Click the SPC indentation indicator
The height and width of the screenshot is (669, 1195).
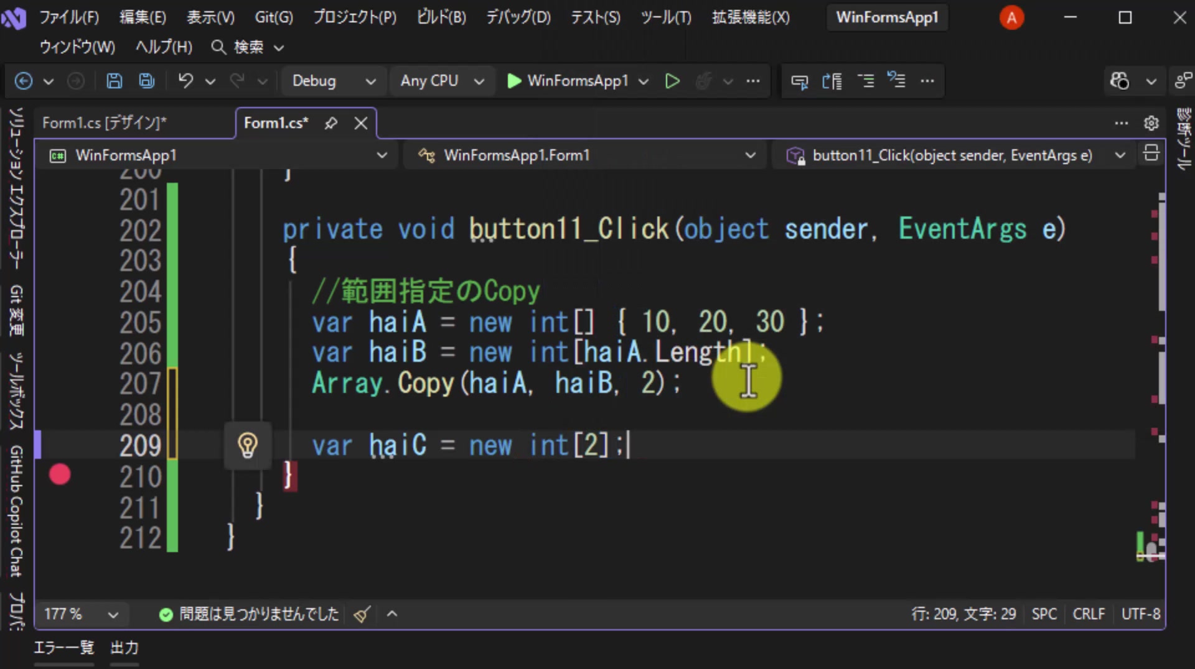click(1044, 614)
